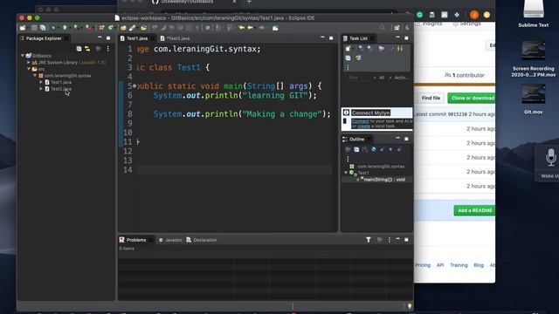Click the New Task icon in Task List
559x314 pixels.
[x=348, y=49]
